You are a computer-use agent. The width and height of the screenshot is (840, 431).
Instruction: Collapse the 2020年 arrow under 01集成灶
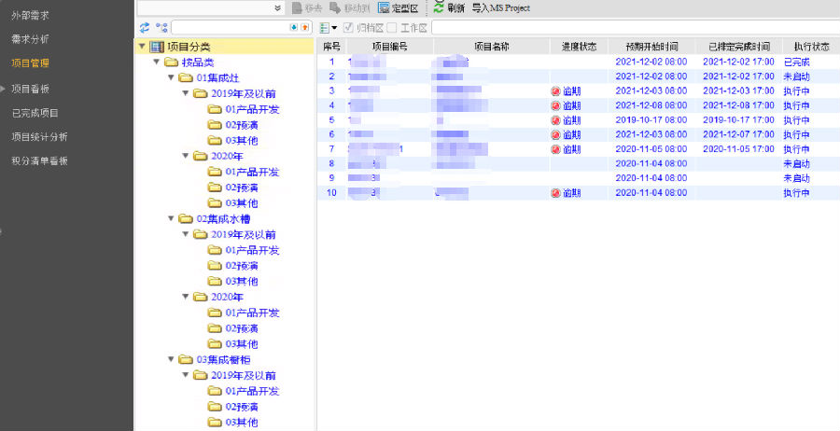pyautogui.click(x=186, y=156)
